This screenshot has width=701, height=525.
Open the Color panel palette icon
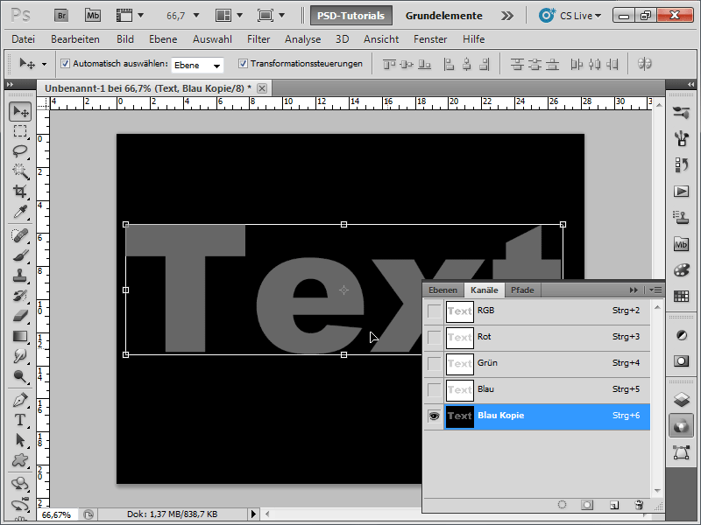pos(682,270)
